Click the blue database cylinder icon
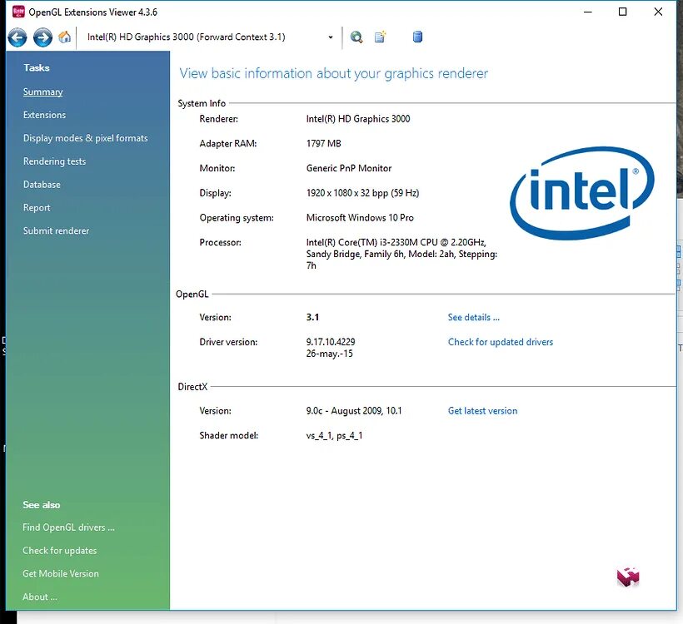683x624 pixels. pyautogui.click(x=417, y=37)
